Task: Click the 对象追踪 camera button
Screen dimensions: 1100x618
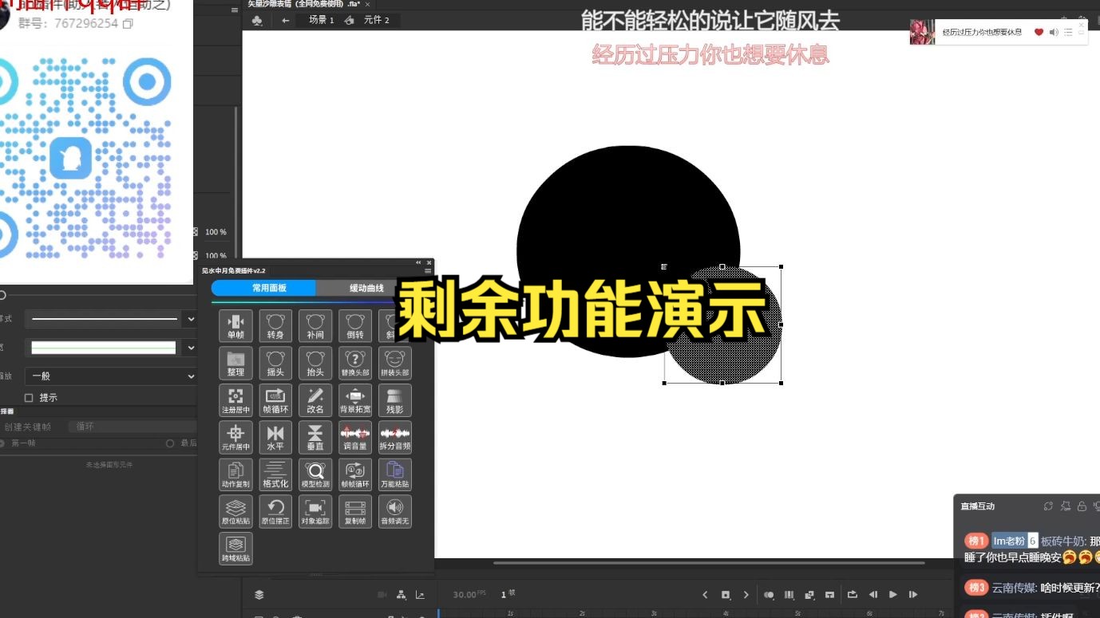Action: [315, 511]
